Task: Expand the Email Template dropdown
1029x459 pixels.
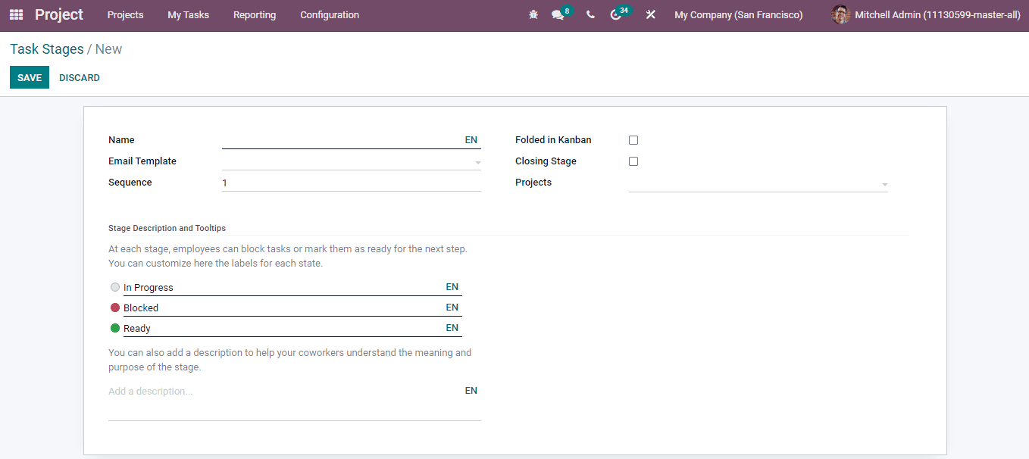Action: [x=477, y=161]
